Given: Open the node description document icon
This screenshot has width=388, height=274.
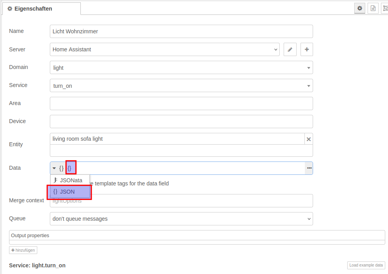Looking at the screenshot, I should click(373, 8).
